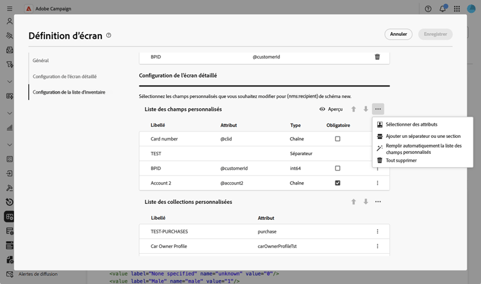Delete the BPID @customerId row via trash icon
The width and height of the screenshot is (481, 284).
tap(377, 57)
